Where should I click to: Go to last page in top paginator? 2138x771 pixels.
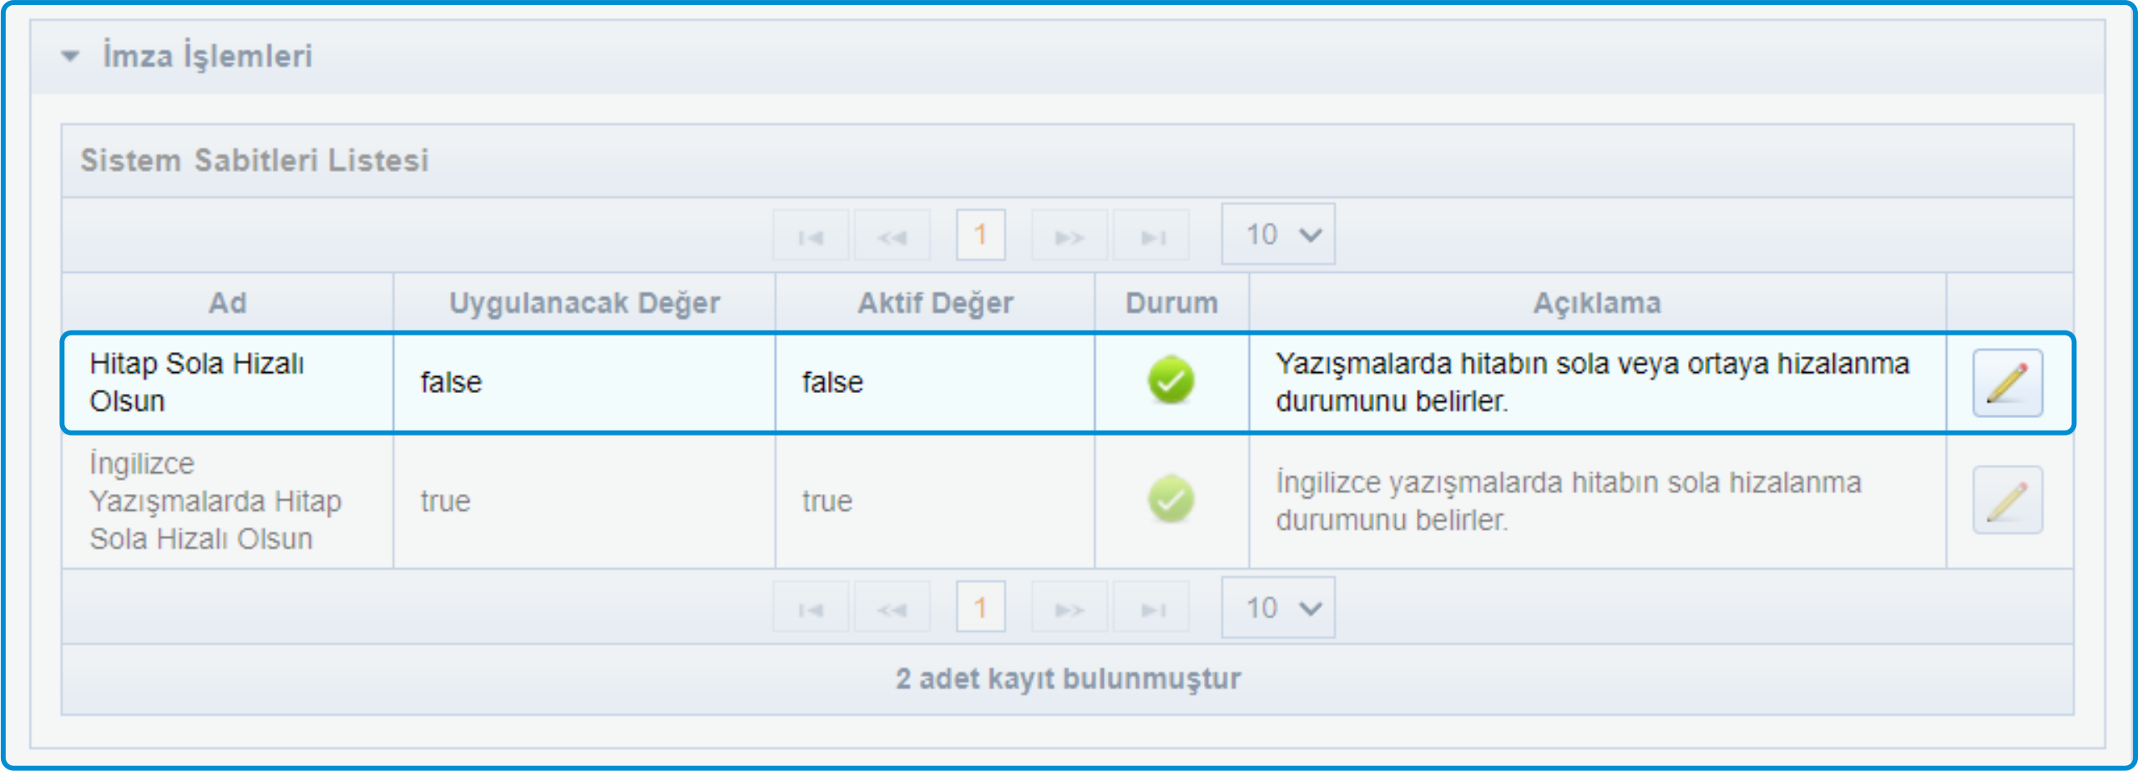(1152, 236)
